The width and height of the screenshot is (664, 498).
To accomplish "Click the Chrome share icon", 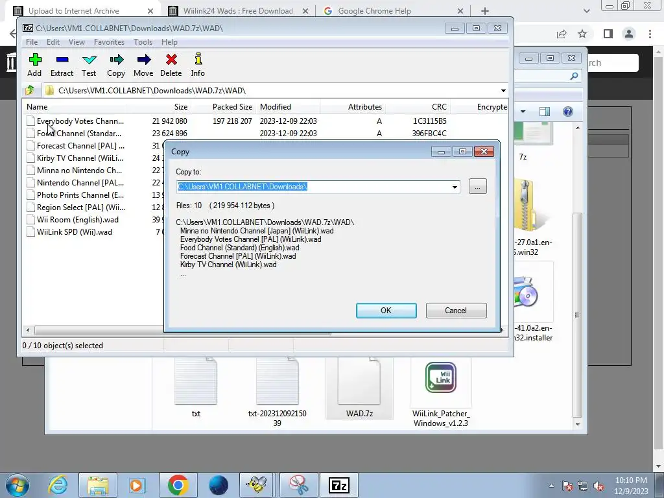I will click(562, 34).
